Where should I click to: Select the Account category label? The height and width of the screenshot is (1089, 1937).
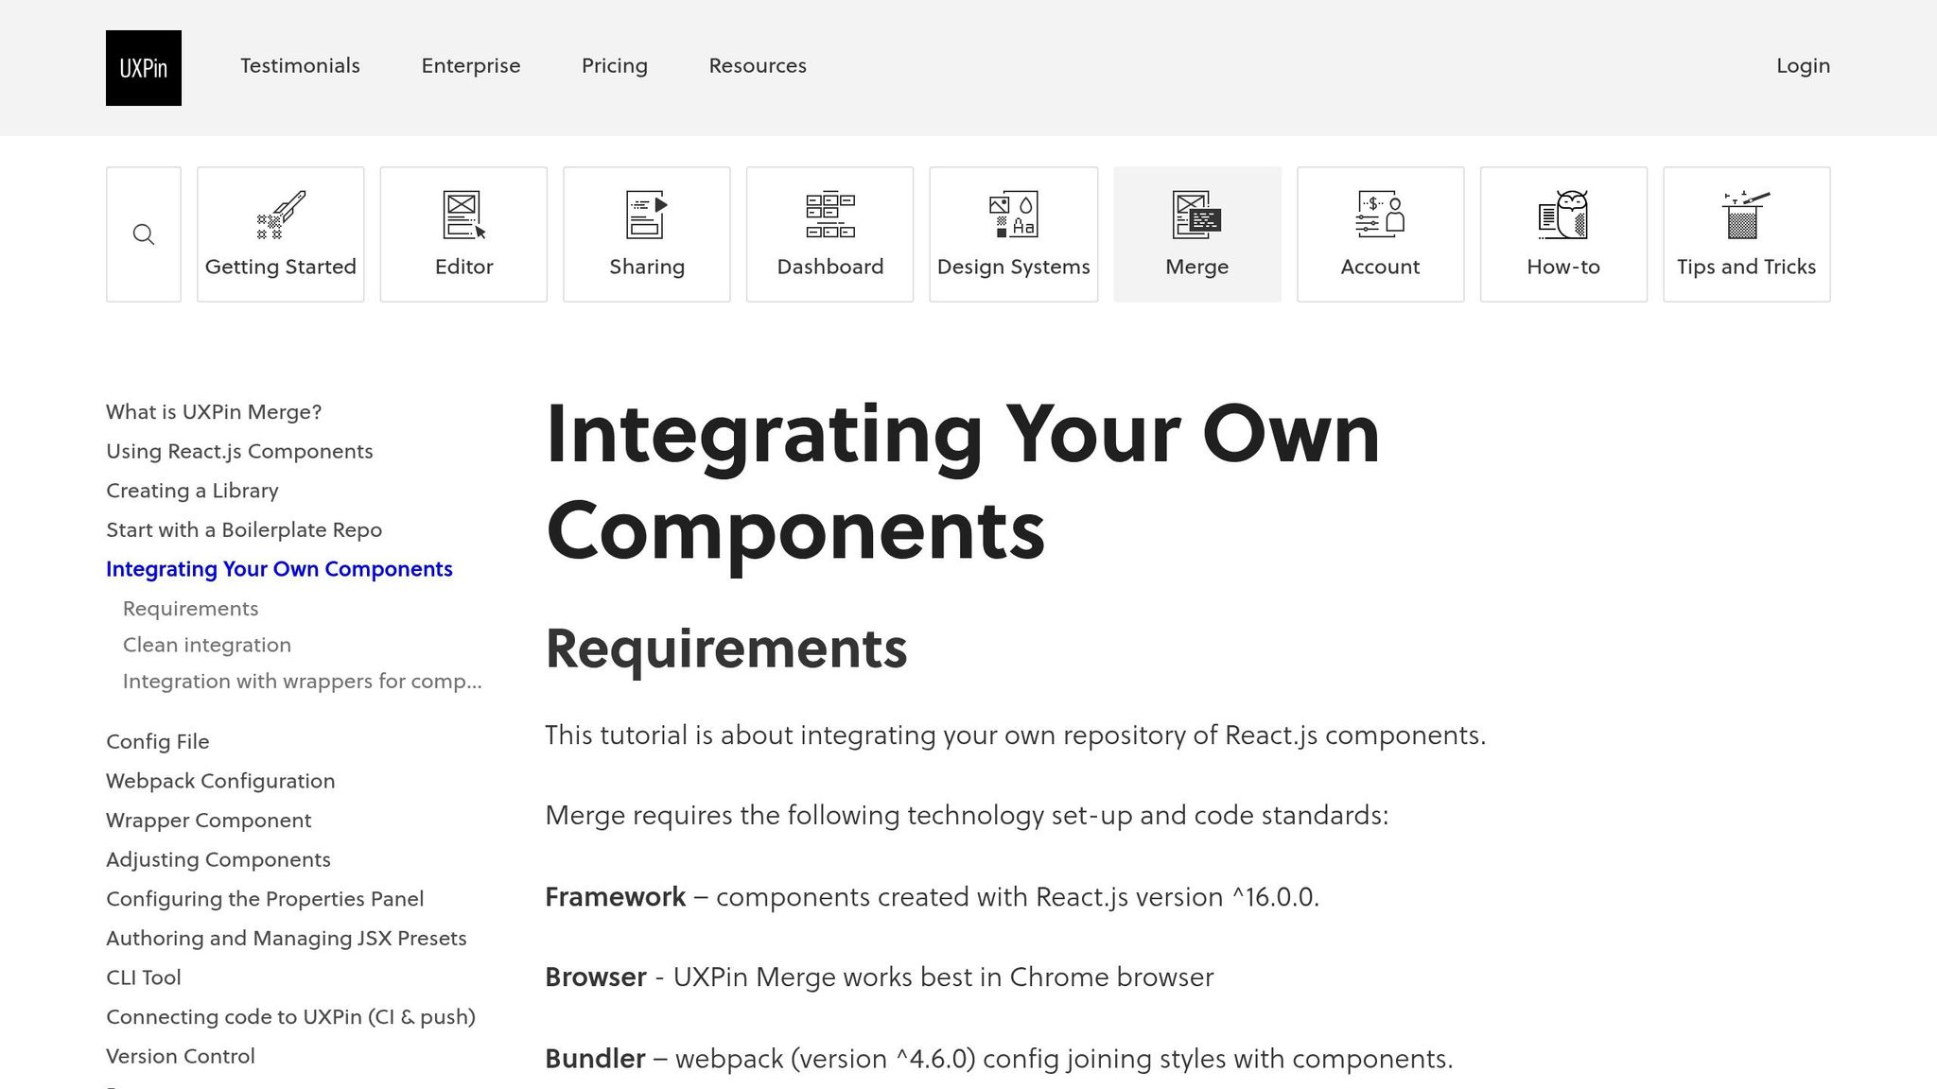pos(1380,267)
